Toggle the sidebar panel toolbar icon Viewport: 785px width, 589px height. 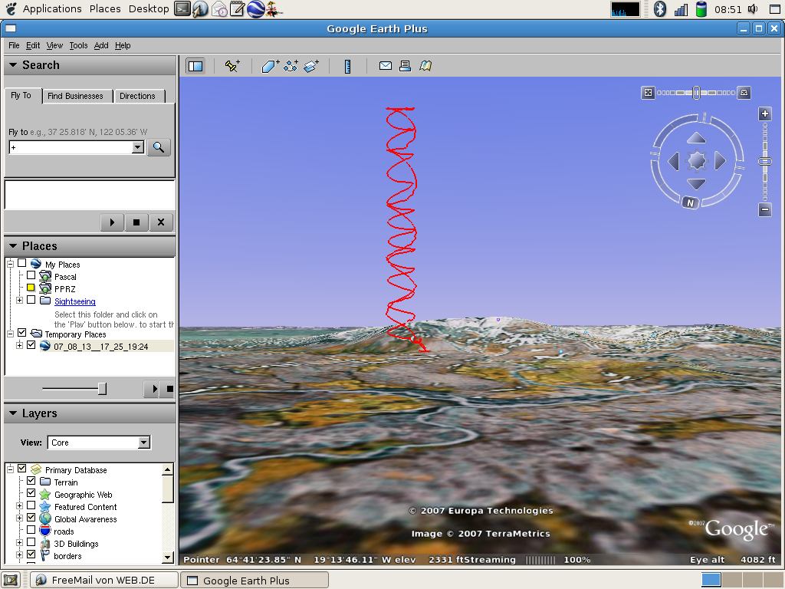pos(195,66)
